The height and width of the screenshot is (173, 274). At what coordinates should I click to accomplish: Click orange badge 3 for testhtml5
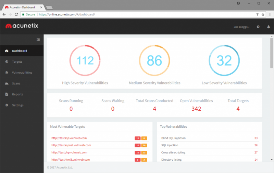coord(144,160)
